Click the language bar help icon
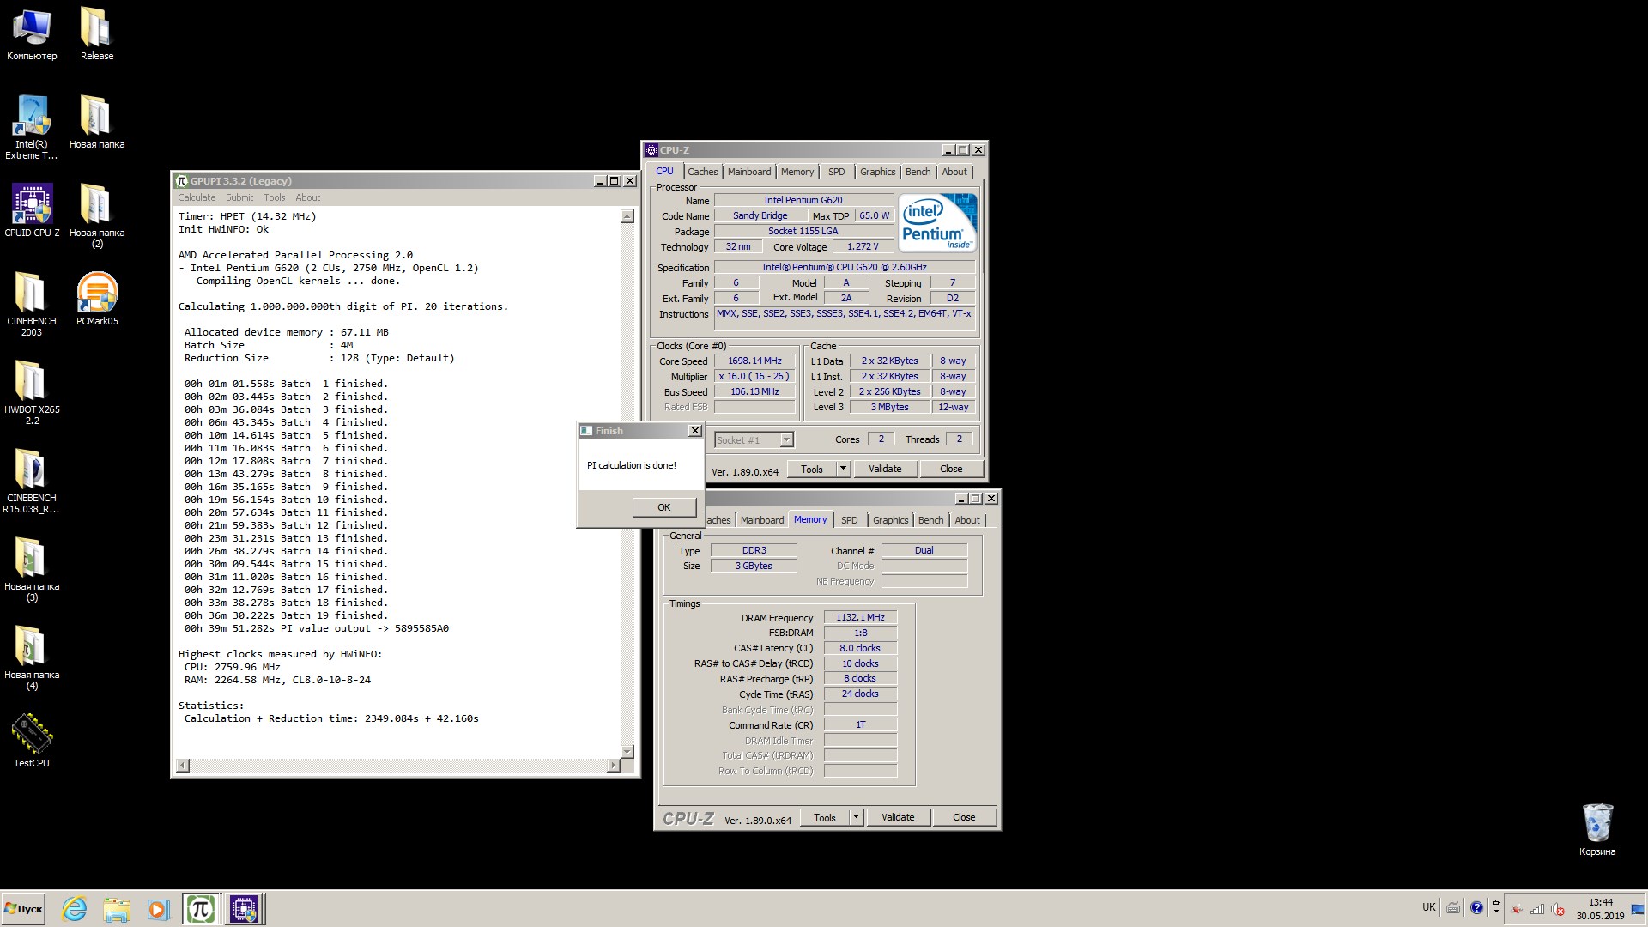 coord(1476,907)
